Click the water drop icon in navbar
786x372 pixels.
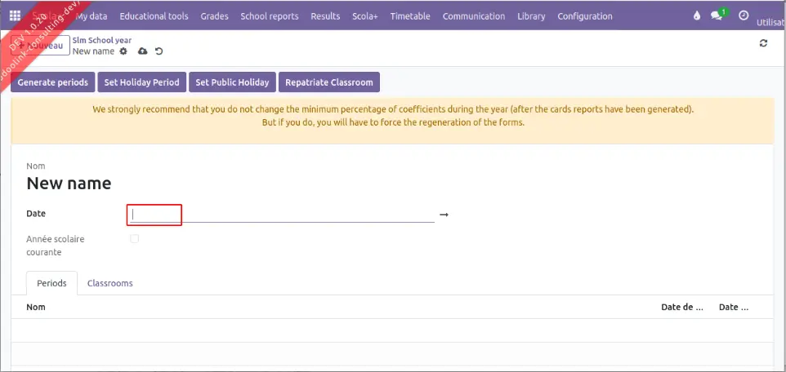coord(697,16)
